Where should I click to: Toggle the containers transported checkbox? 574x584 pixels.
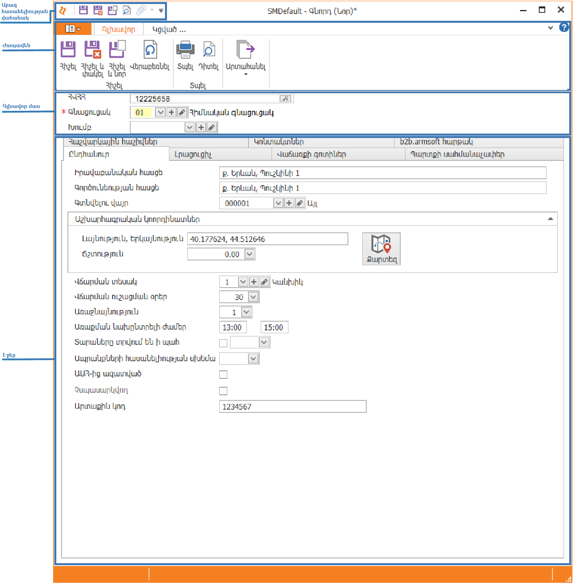tap(223, 343)
